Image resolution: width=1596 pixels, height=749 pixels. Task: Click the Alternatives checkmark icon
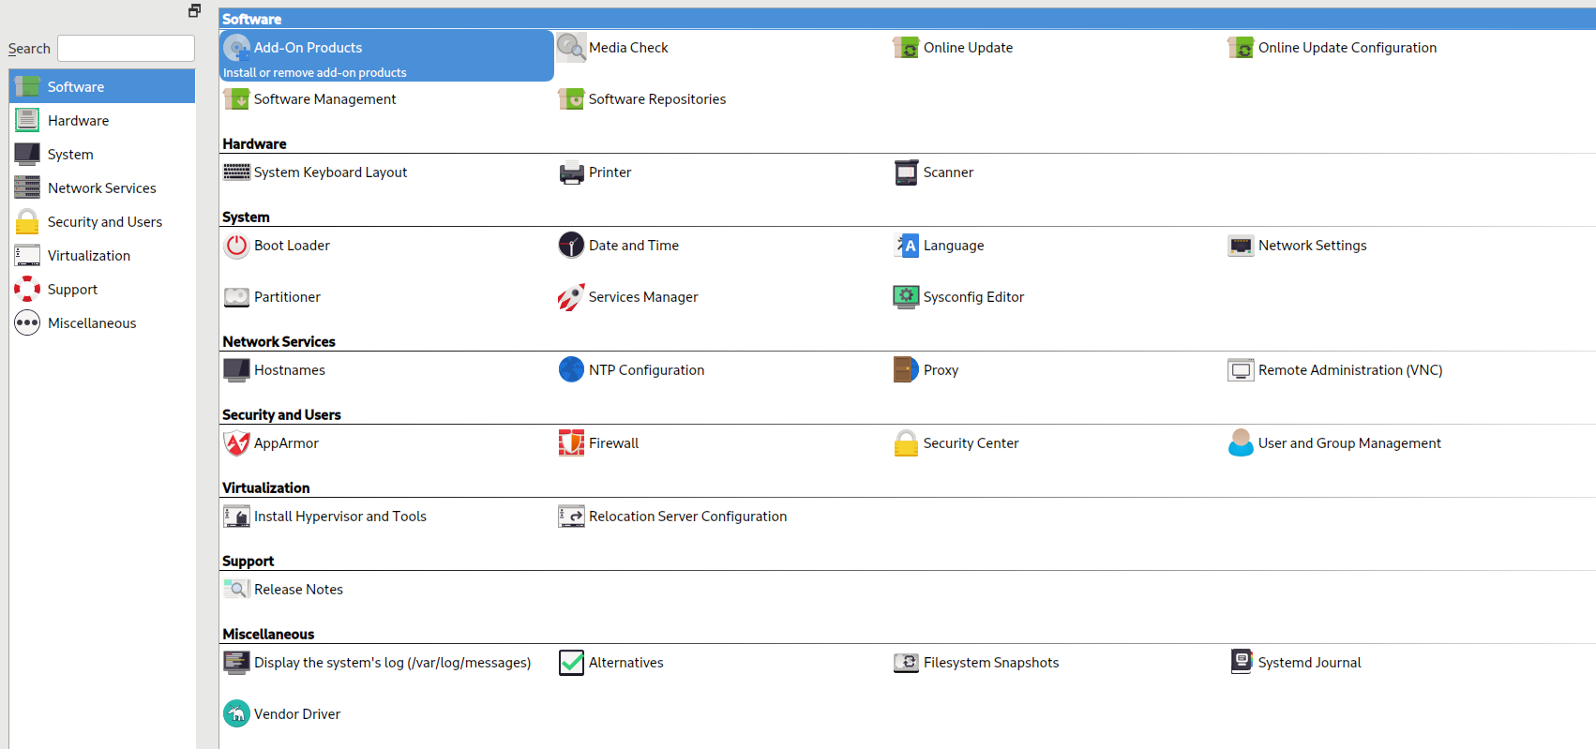click(x=571, y=663)
